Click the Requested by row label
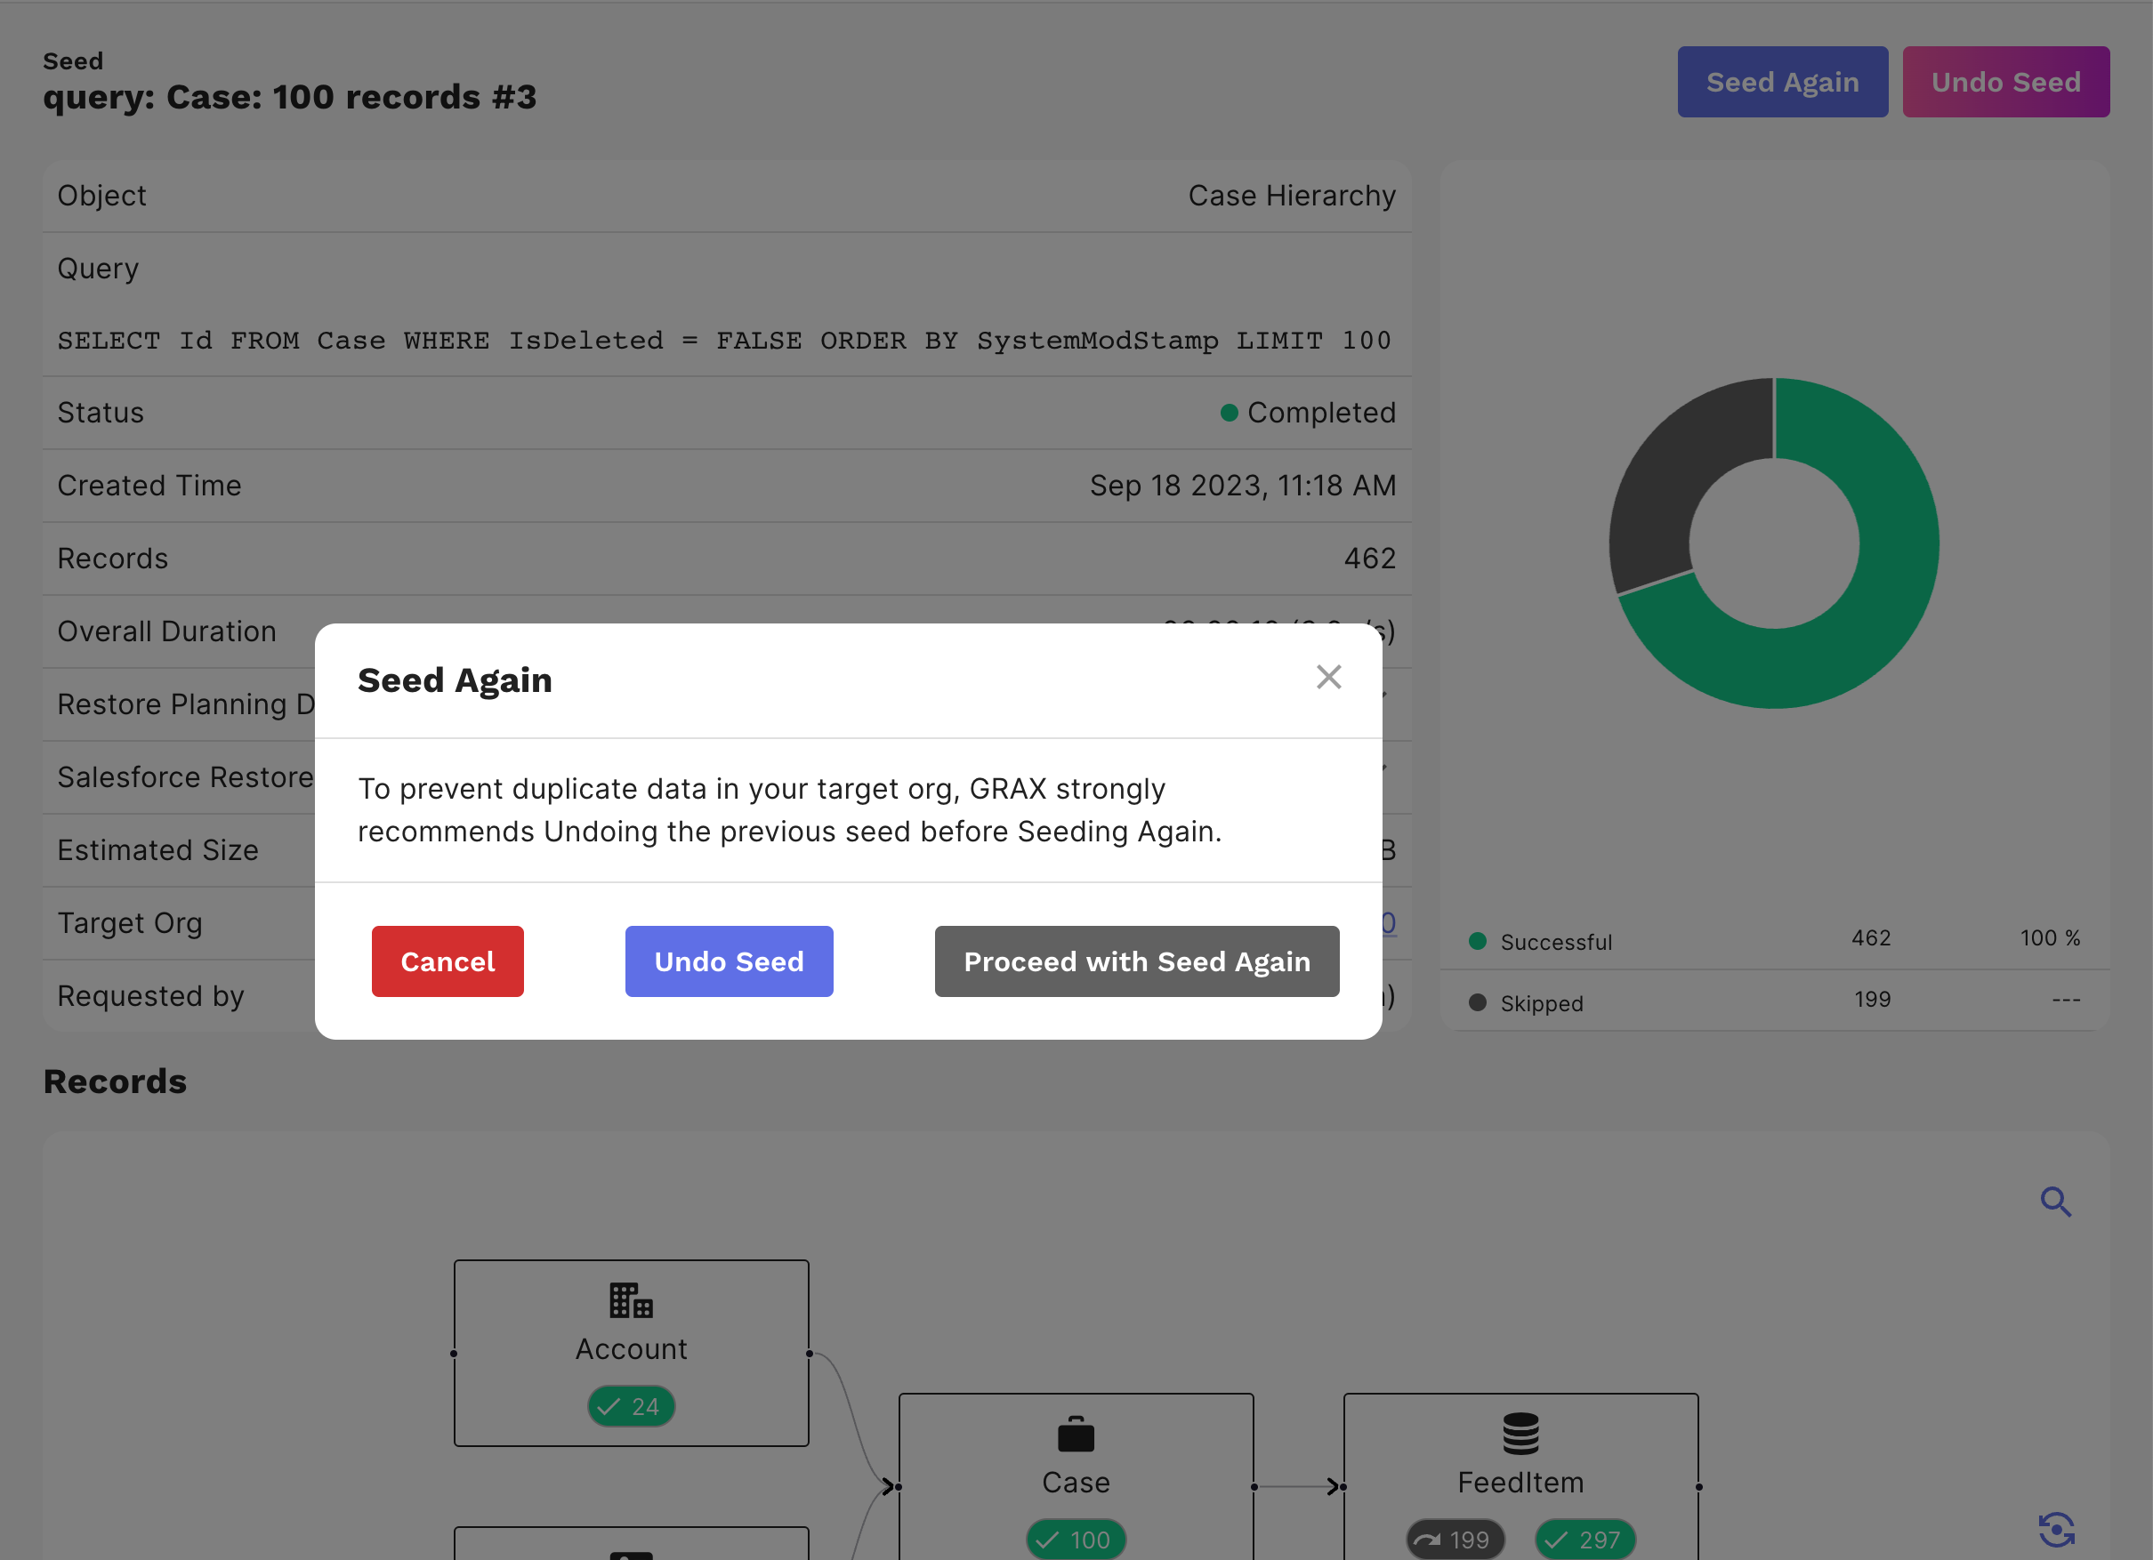 pos(151,995)
